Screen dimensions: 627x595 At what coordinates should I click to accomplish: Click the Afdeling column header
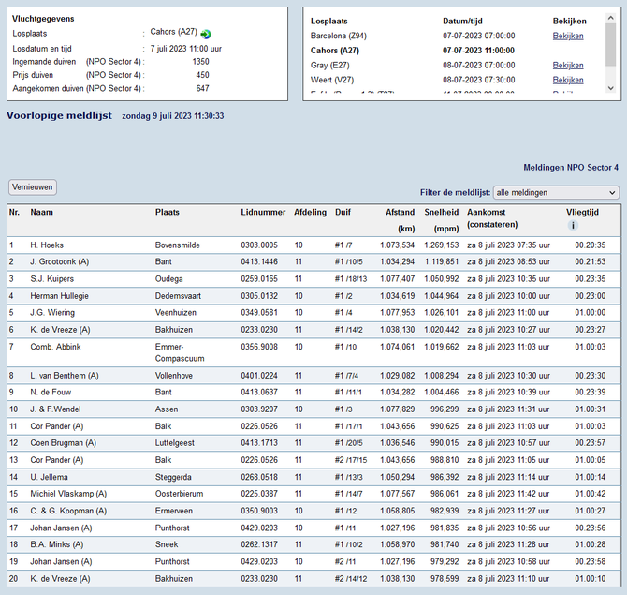pos(311,212)
